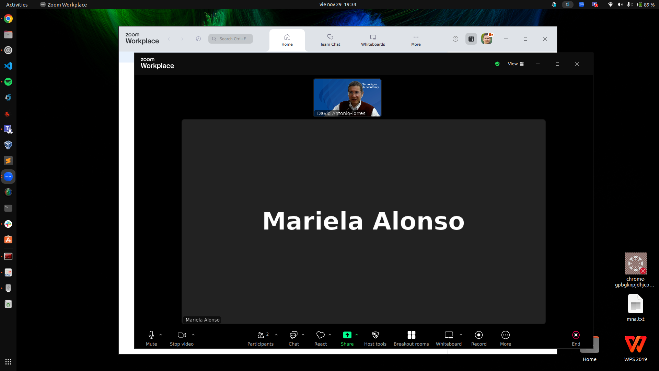The width and height of the screenshot is (659, 371).
Task: Open mna.txt desktop file
Action: 636,308
